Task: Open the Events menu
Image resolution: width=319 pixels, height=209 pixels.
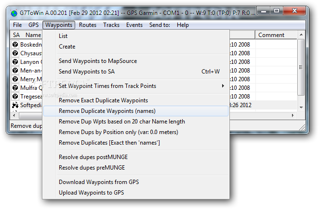Action: [x=134, y=25]
